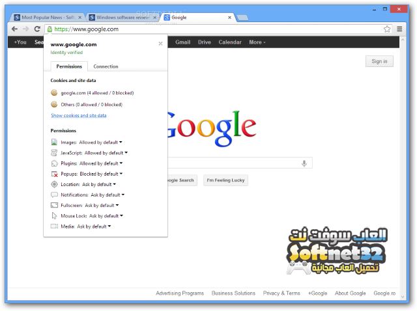Click the microphone voice search icon
Viewport: 417px width, 311px height.
[x=304, y=163]
